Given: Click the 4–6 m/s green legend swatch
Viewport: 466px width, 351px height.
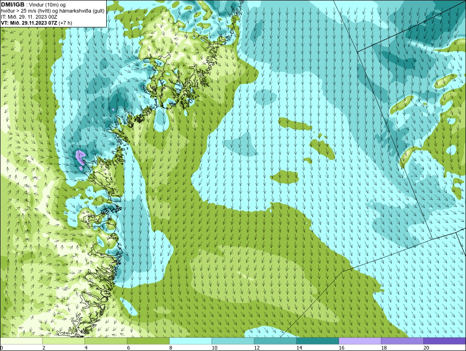Looking at the screenshot, I should click(x=106, y=341).
